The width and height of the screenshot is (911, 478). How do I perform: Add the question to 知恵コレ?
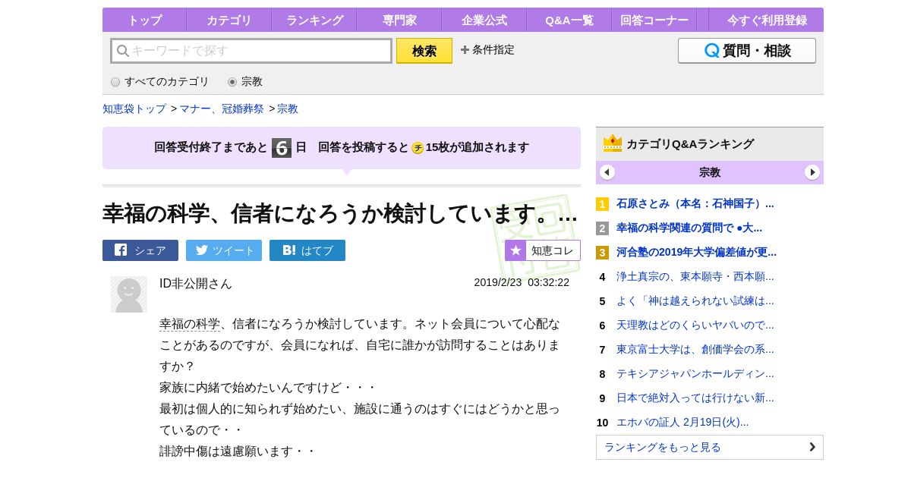pyautogui.click(x=543, y=250)
